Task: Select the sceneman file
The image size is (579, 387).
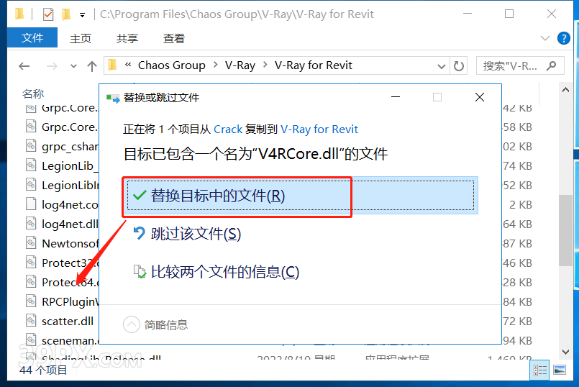Action: [70, 340]
